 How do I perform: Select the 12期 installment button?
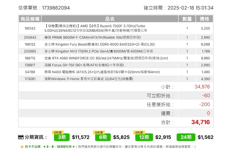(x=144, y=137)
